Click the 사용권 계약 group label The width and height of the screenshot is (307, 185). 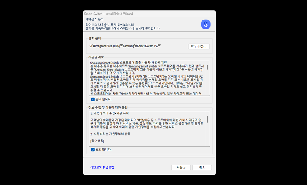[96, 57]
